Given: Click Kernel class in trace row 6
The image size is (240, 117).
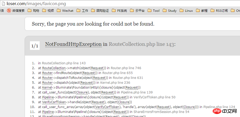Looking at the screenshot, I should (47, 87).
